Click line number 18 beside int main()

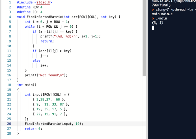point(9,85)
